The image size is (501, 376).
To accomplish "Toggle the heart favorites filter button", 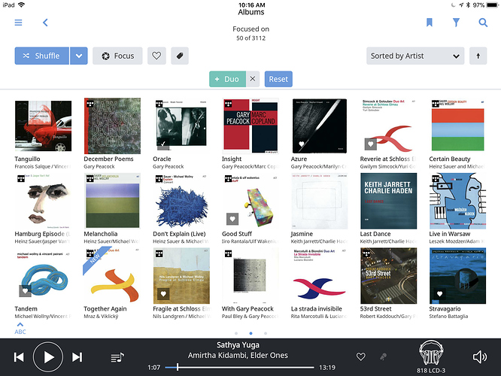I will 156,56.
